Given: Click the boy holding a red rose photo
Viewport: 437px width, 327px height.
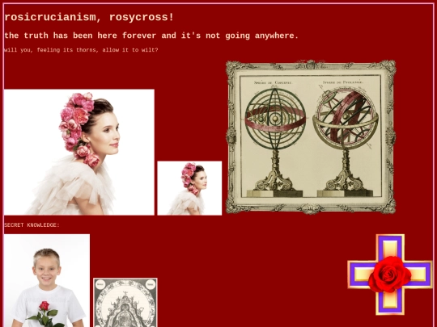Looking at the screenshot, I should pos(47,280).
